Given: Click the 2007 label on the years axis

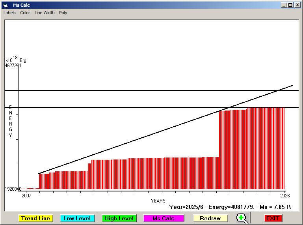Looking at the screenshot, I should [26, 195].
